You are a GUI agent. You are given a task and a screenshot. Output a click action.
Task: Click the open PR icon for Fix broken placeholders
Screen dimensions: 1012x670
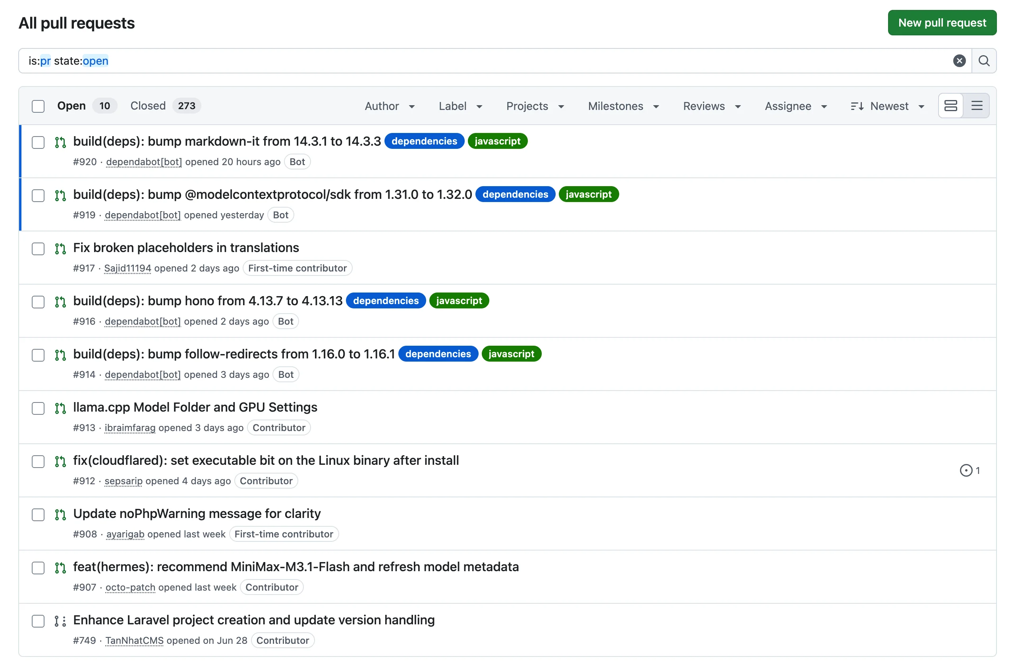[60, 249]
